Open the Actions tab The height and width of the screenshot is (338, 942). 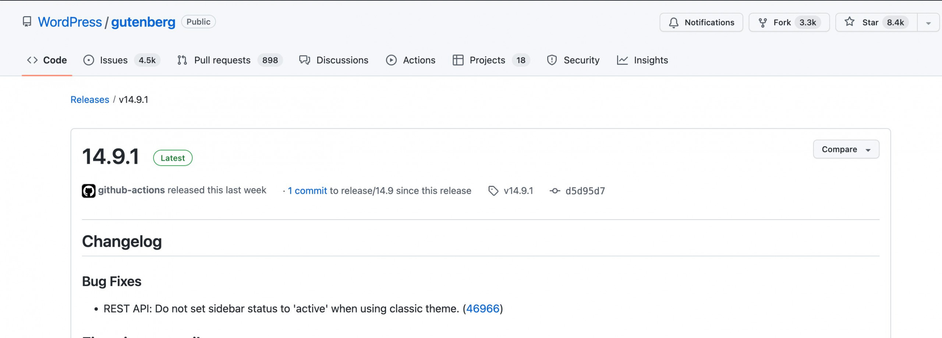tap(419, 60)
